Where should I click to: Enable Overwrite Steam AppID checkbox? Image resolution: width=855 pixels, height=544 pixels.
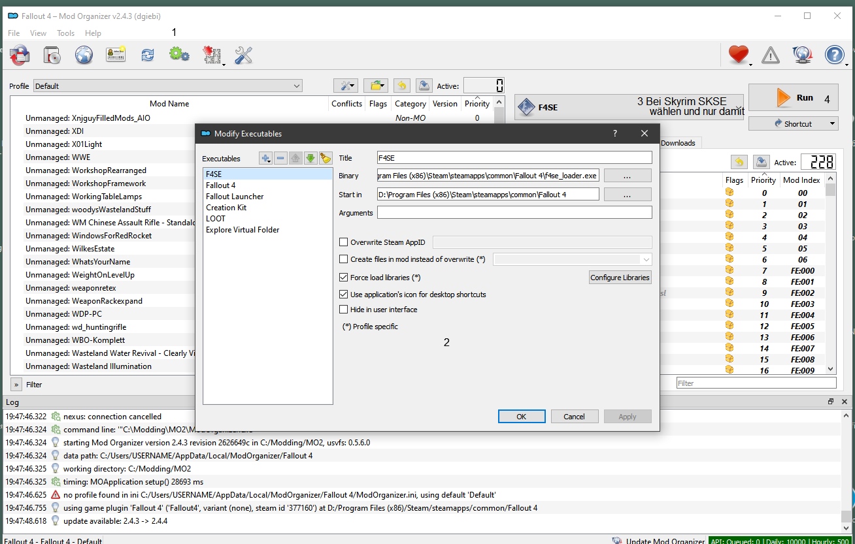point(344,242)
